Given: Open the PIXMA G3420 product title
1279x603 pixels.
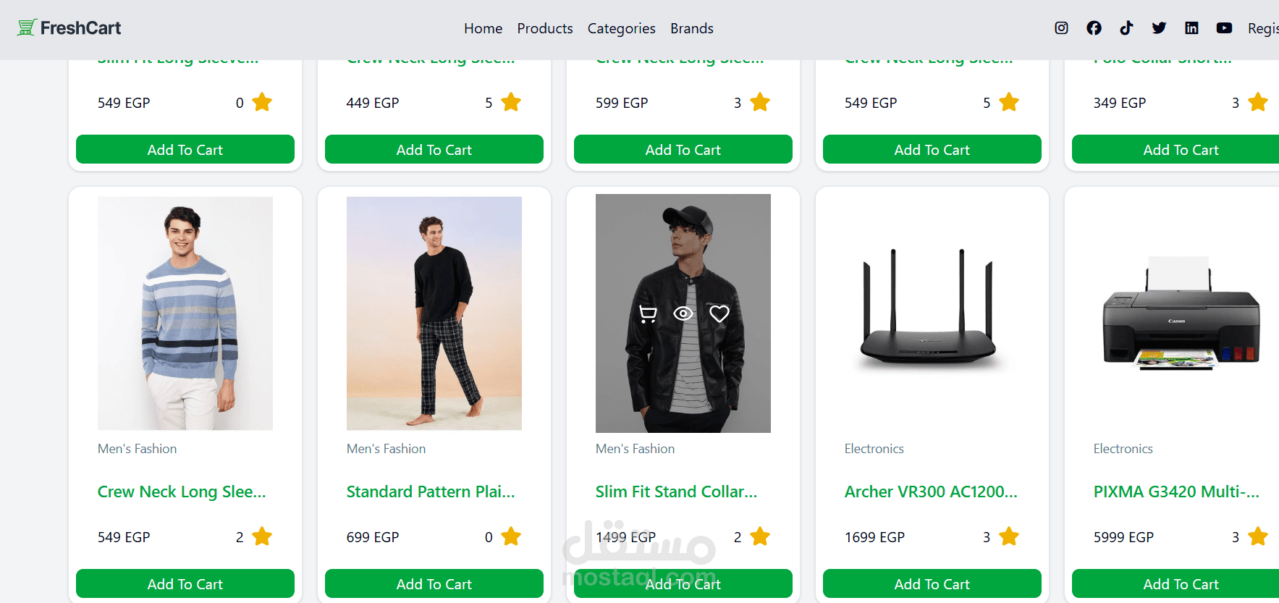Looking at the screenshot, I should click(x=1175, y=492).
